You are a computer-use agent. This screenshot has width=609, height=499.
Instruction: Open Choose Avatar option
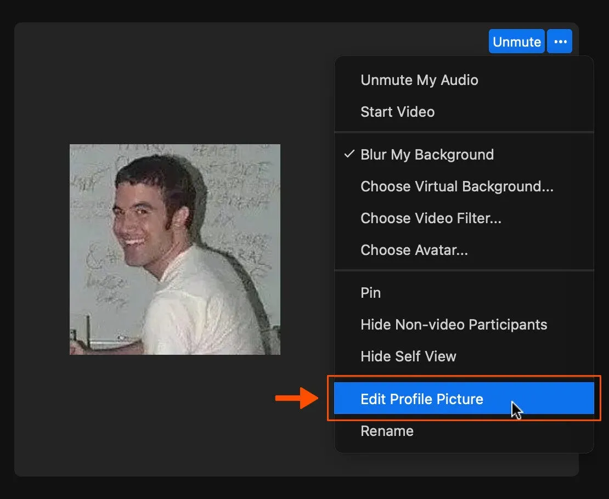point(414,250)
